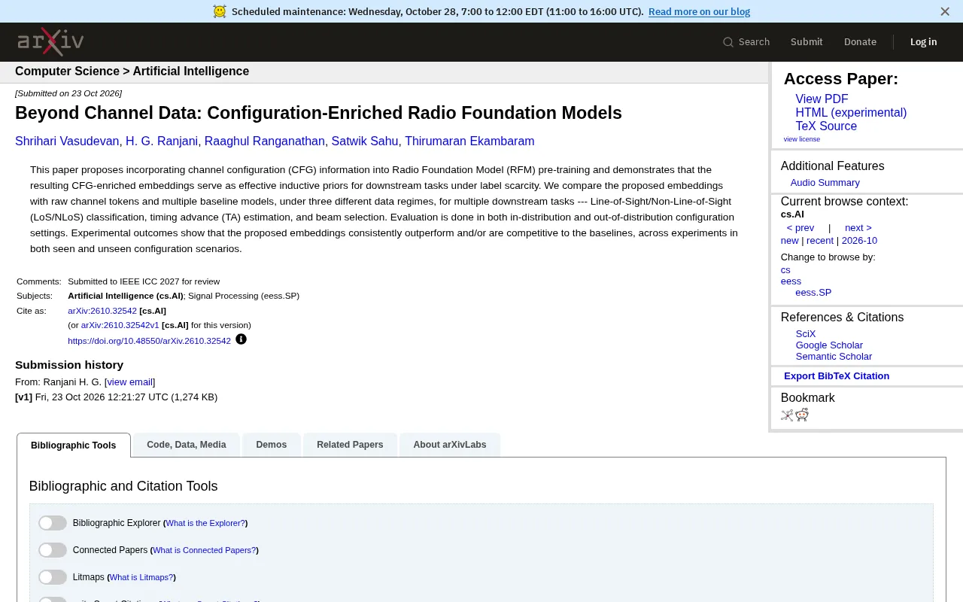Open the Semantic Scholar link
This screenshot has height=602, width=963.
[834, 357]
